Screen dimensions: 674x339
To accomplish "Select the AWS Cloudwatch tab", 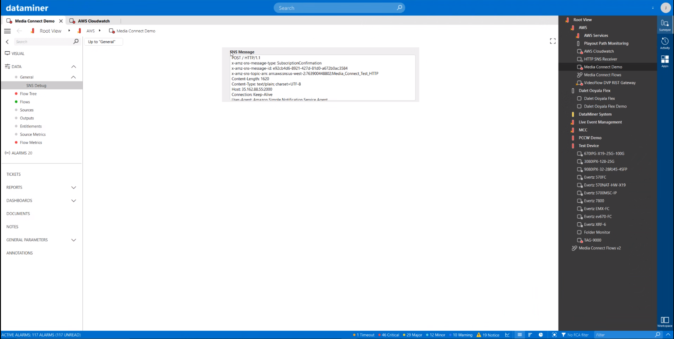I will pos(93,21).
